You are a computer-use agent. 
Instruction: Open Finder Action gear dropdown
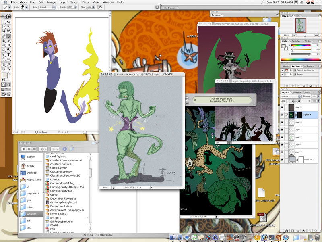pyautogui.click(x=43, y=149)
